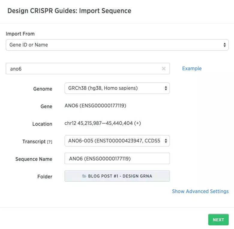234x229 pixels.
Task: Click the Import From label
Action: pyautogui.click(x=20, y=34)
